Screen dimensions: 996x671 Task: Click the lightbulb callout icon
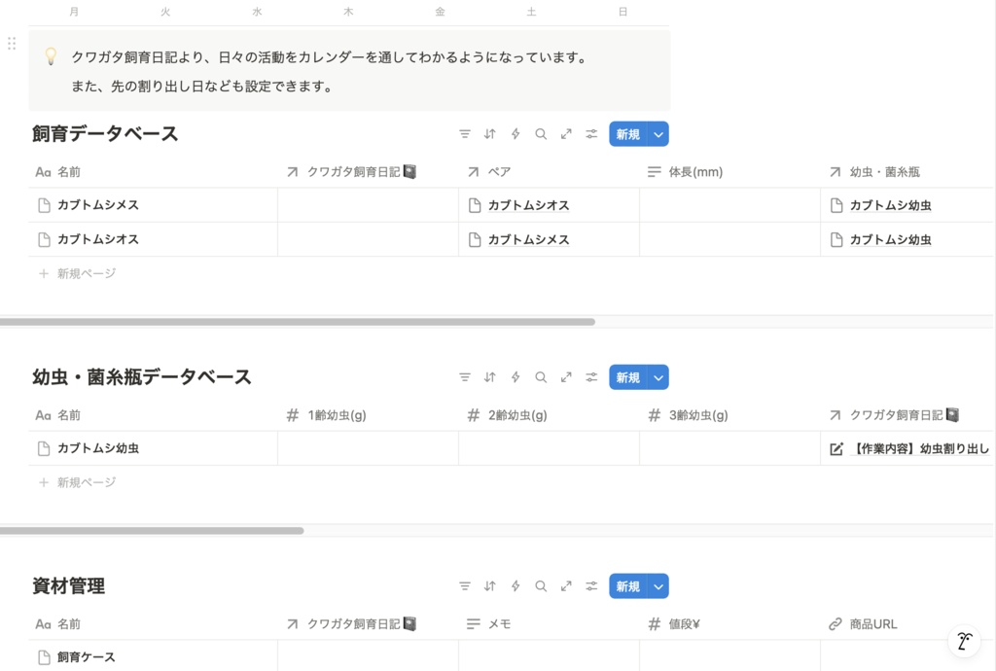click(51, 56)
